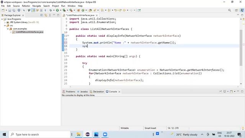Open Package Explorer View Menu dots
Screen dimensions: 245x138
click(x=50, y=15)
